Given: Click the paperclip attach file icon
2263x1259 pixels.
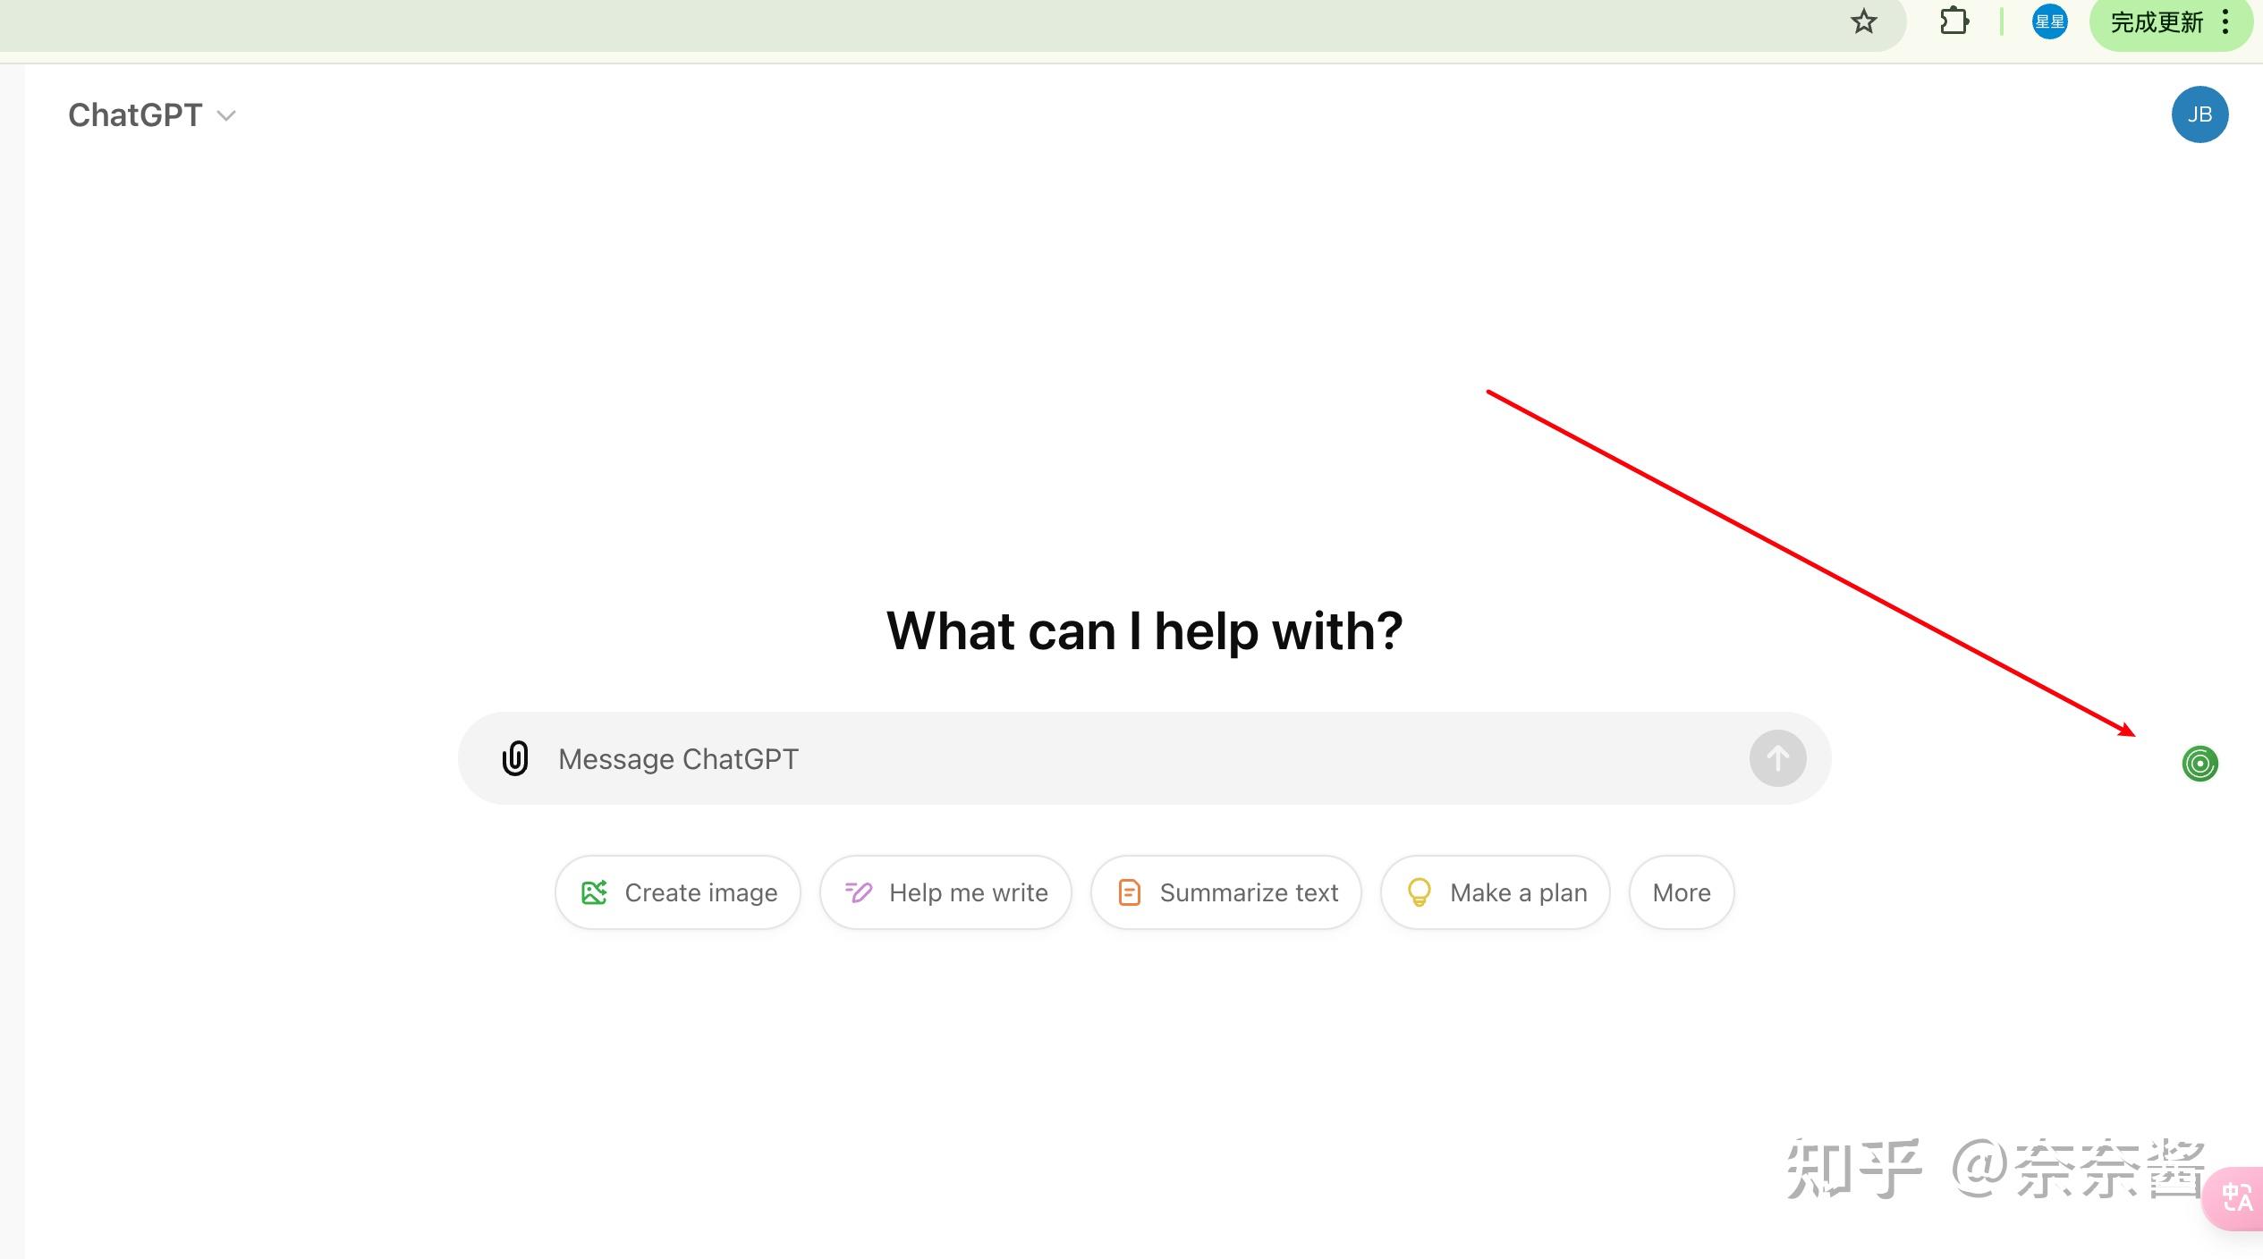Looking at the screenshot, I should tap(515, 758).
